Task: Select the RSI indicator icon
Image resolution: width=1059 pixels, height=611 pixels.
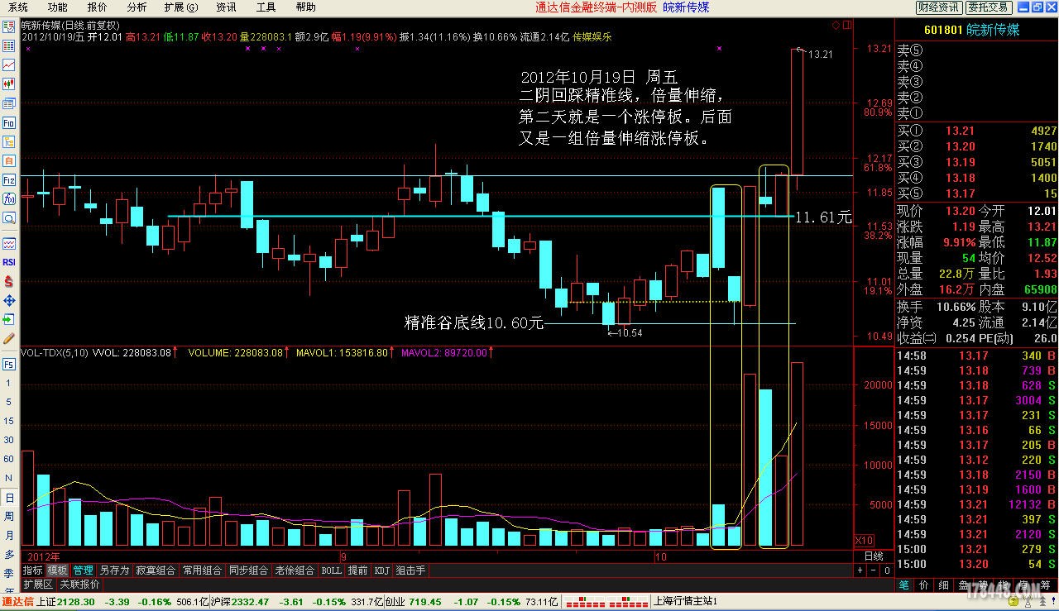Action: point(9,262)
